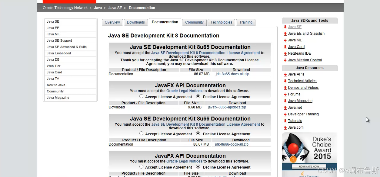Open Java EE and Glassfish link

click(x=306, y=34)
